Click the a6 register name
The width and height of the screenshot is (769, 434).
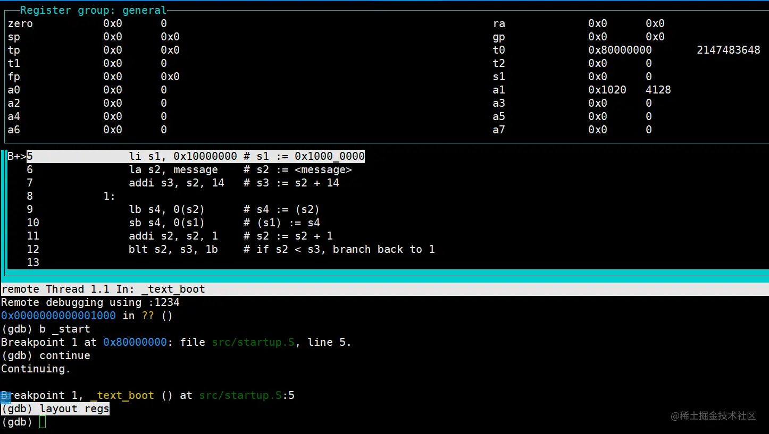(x=14, y=130)
